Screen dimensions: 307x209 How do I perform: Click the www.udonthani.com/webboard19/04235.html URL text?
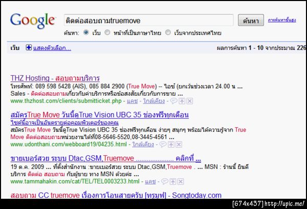pyautogui.click(x=69, y=144)
